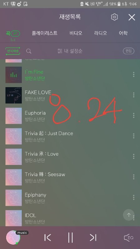Skip to previous track
The width and height of the screenshot is (140, 249).
tap(48, 237)
